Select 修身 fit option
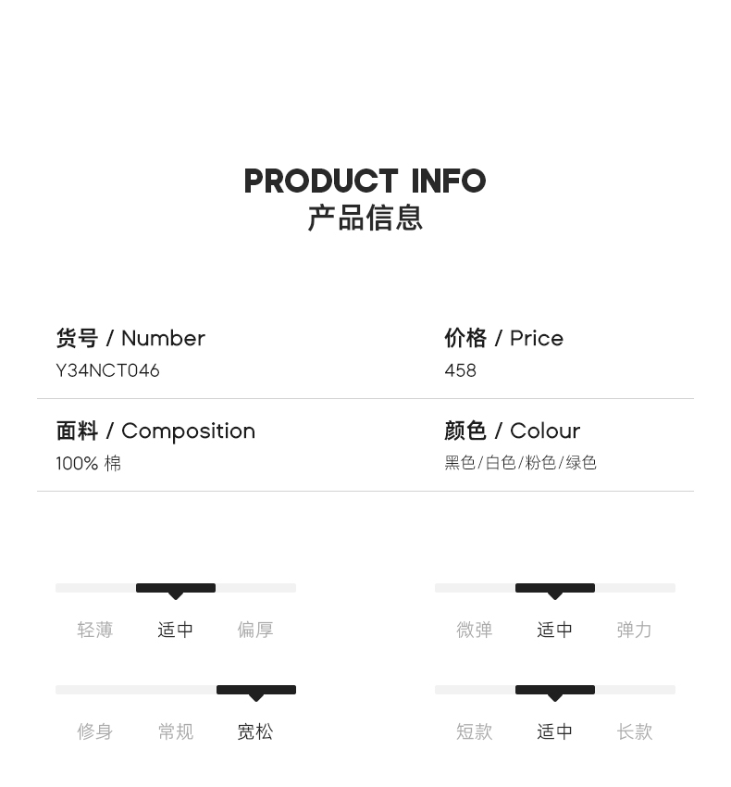The image size is (731, 787). point(95,731)
